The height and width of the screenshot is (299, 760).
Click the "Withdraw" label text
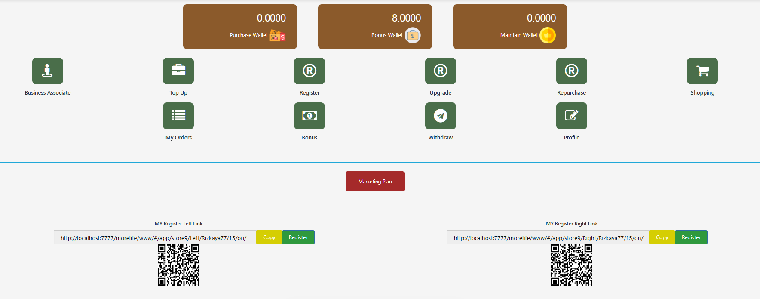[x=441, y=138]
